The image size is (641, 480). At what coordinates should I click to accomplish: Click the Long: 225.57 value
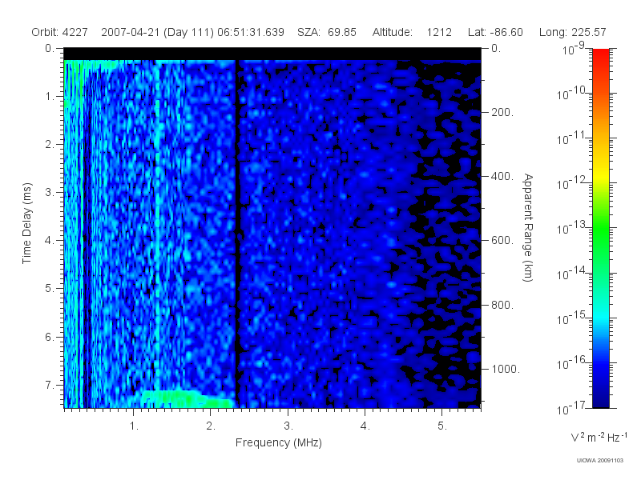pyautogui.click(x=572, y=32)
